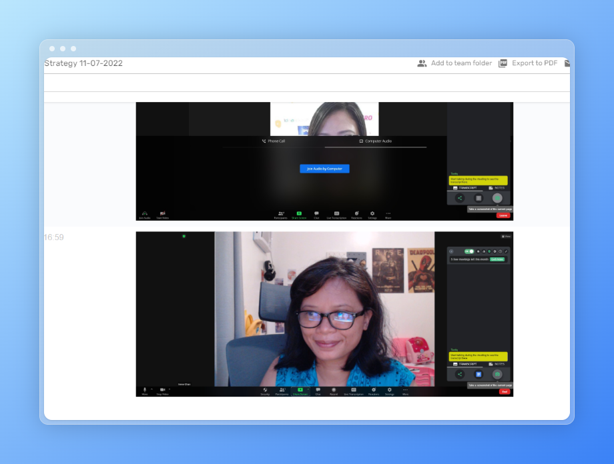Screen dimensions: 614x464
Task: Click the camera screenshot icon in the upper screenshot panel
Action: click(x=497, y=198)
